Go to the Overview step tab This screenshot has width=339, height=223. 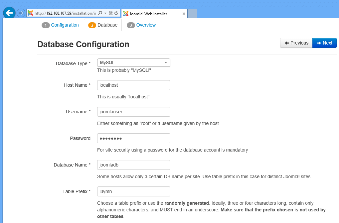(141, 25)
